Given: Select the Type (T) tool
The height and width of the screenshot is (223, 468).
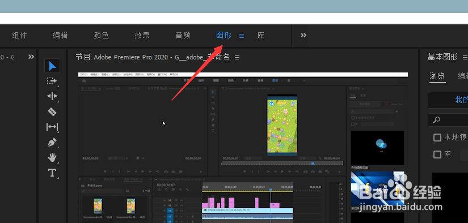Looking at the screenshot, I should pos(52,173).
